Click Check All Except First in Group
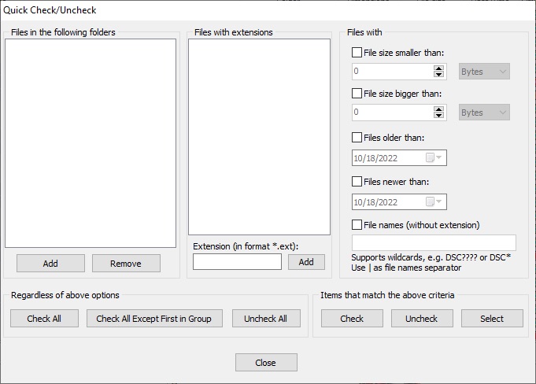This screenshot has width=536, height=384. 159,319
